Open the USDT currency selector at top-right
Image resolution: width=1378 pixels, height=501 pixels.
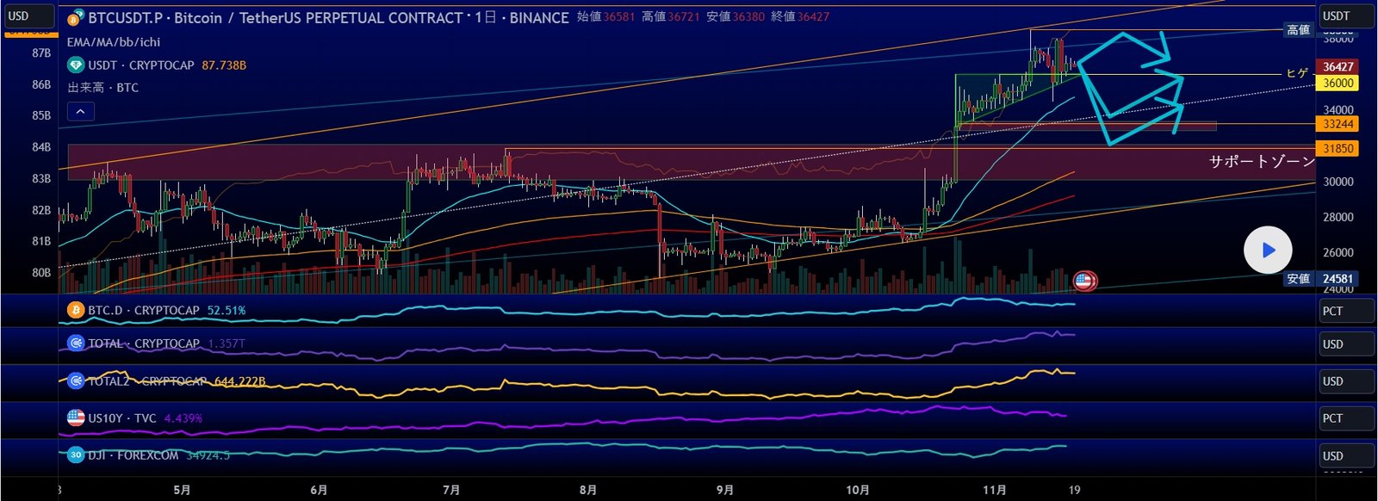[x=1345, y=16]
